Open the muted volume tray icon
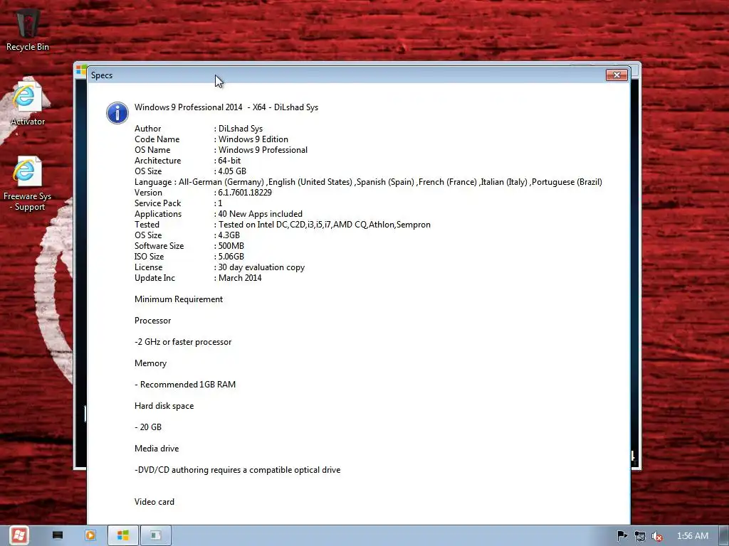This screenshot has width=729, height=546. [x=657, y=536]
